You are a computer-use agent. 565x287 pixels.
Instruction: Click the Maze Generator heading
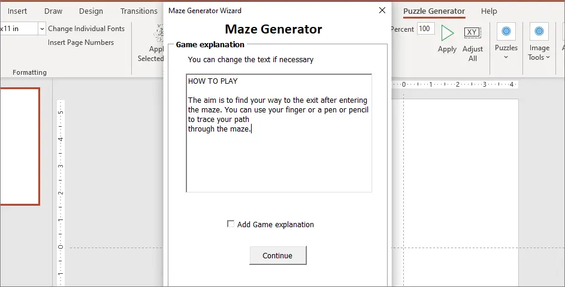pyautogui.click(x=273, y=29)
